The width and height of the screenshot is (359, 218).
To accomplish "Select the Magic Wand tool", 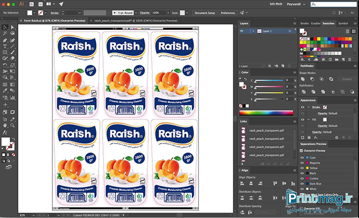I will (x=5, y=33).
